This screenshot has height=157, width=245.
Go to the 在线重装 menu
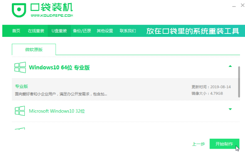click(x=36, y=31)
